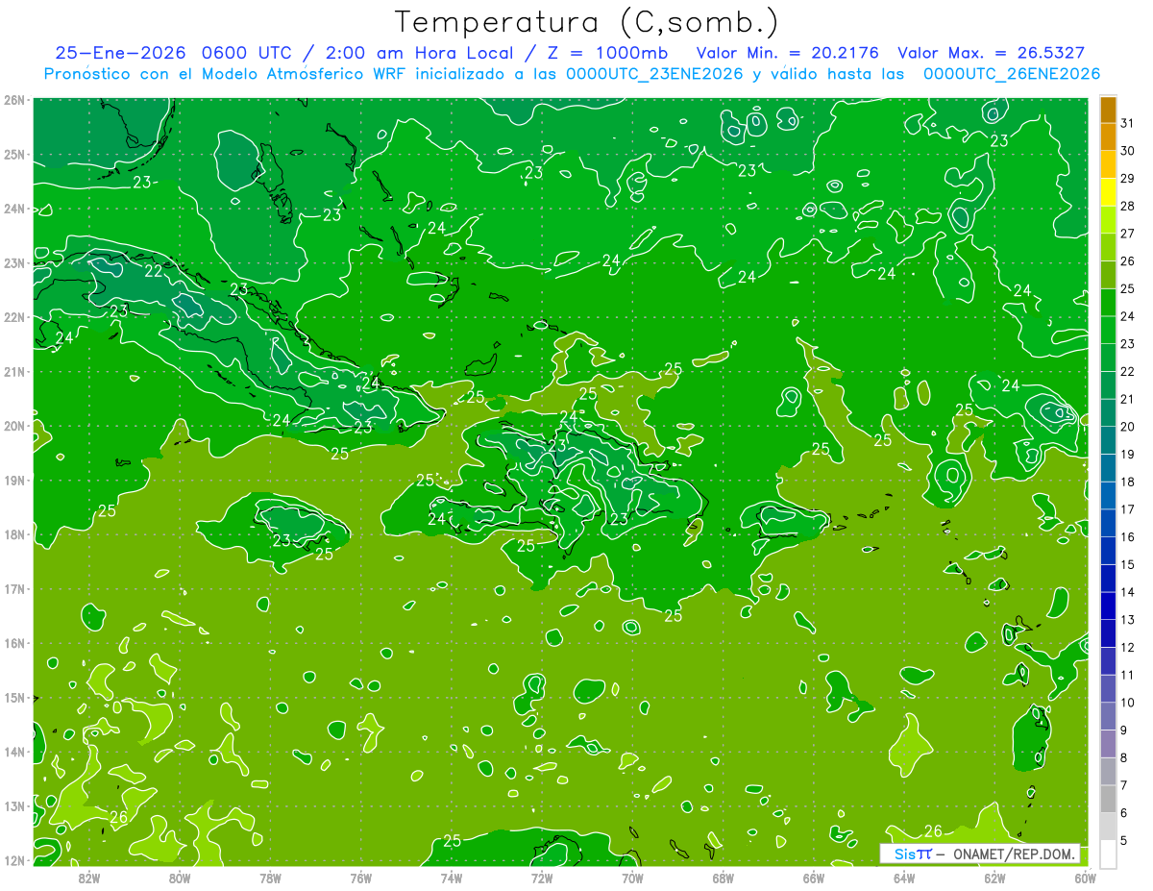Screen dimensions: 1153x891
Task: Click the latitude axis label 13N
Action: click(x=13, y=805)
